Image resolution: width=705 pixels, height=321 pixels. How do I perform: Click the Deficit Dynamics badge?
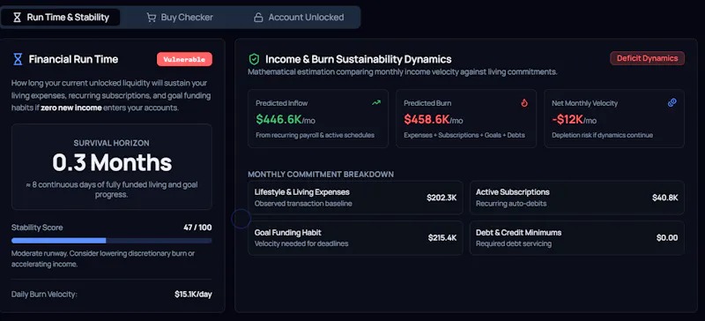click(647, 58)
